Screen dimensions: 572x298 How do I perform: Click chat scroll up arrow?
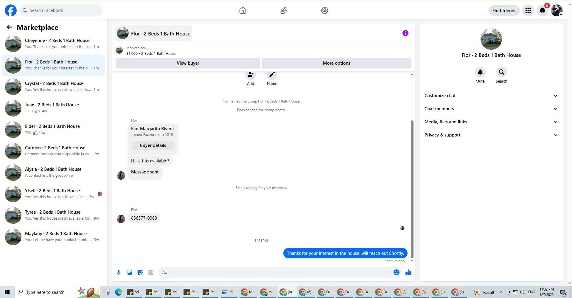[x=412, y=74]
